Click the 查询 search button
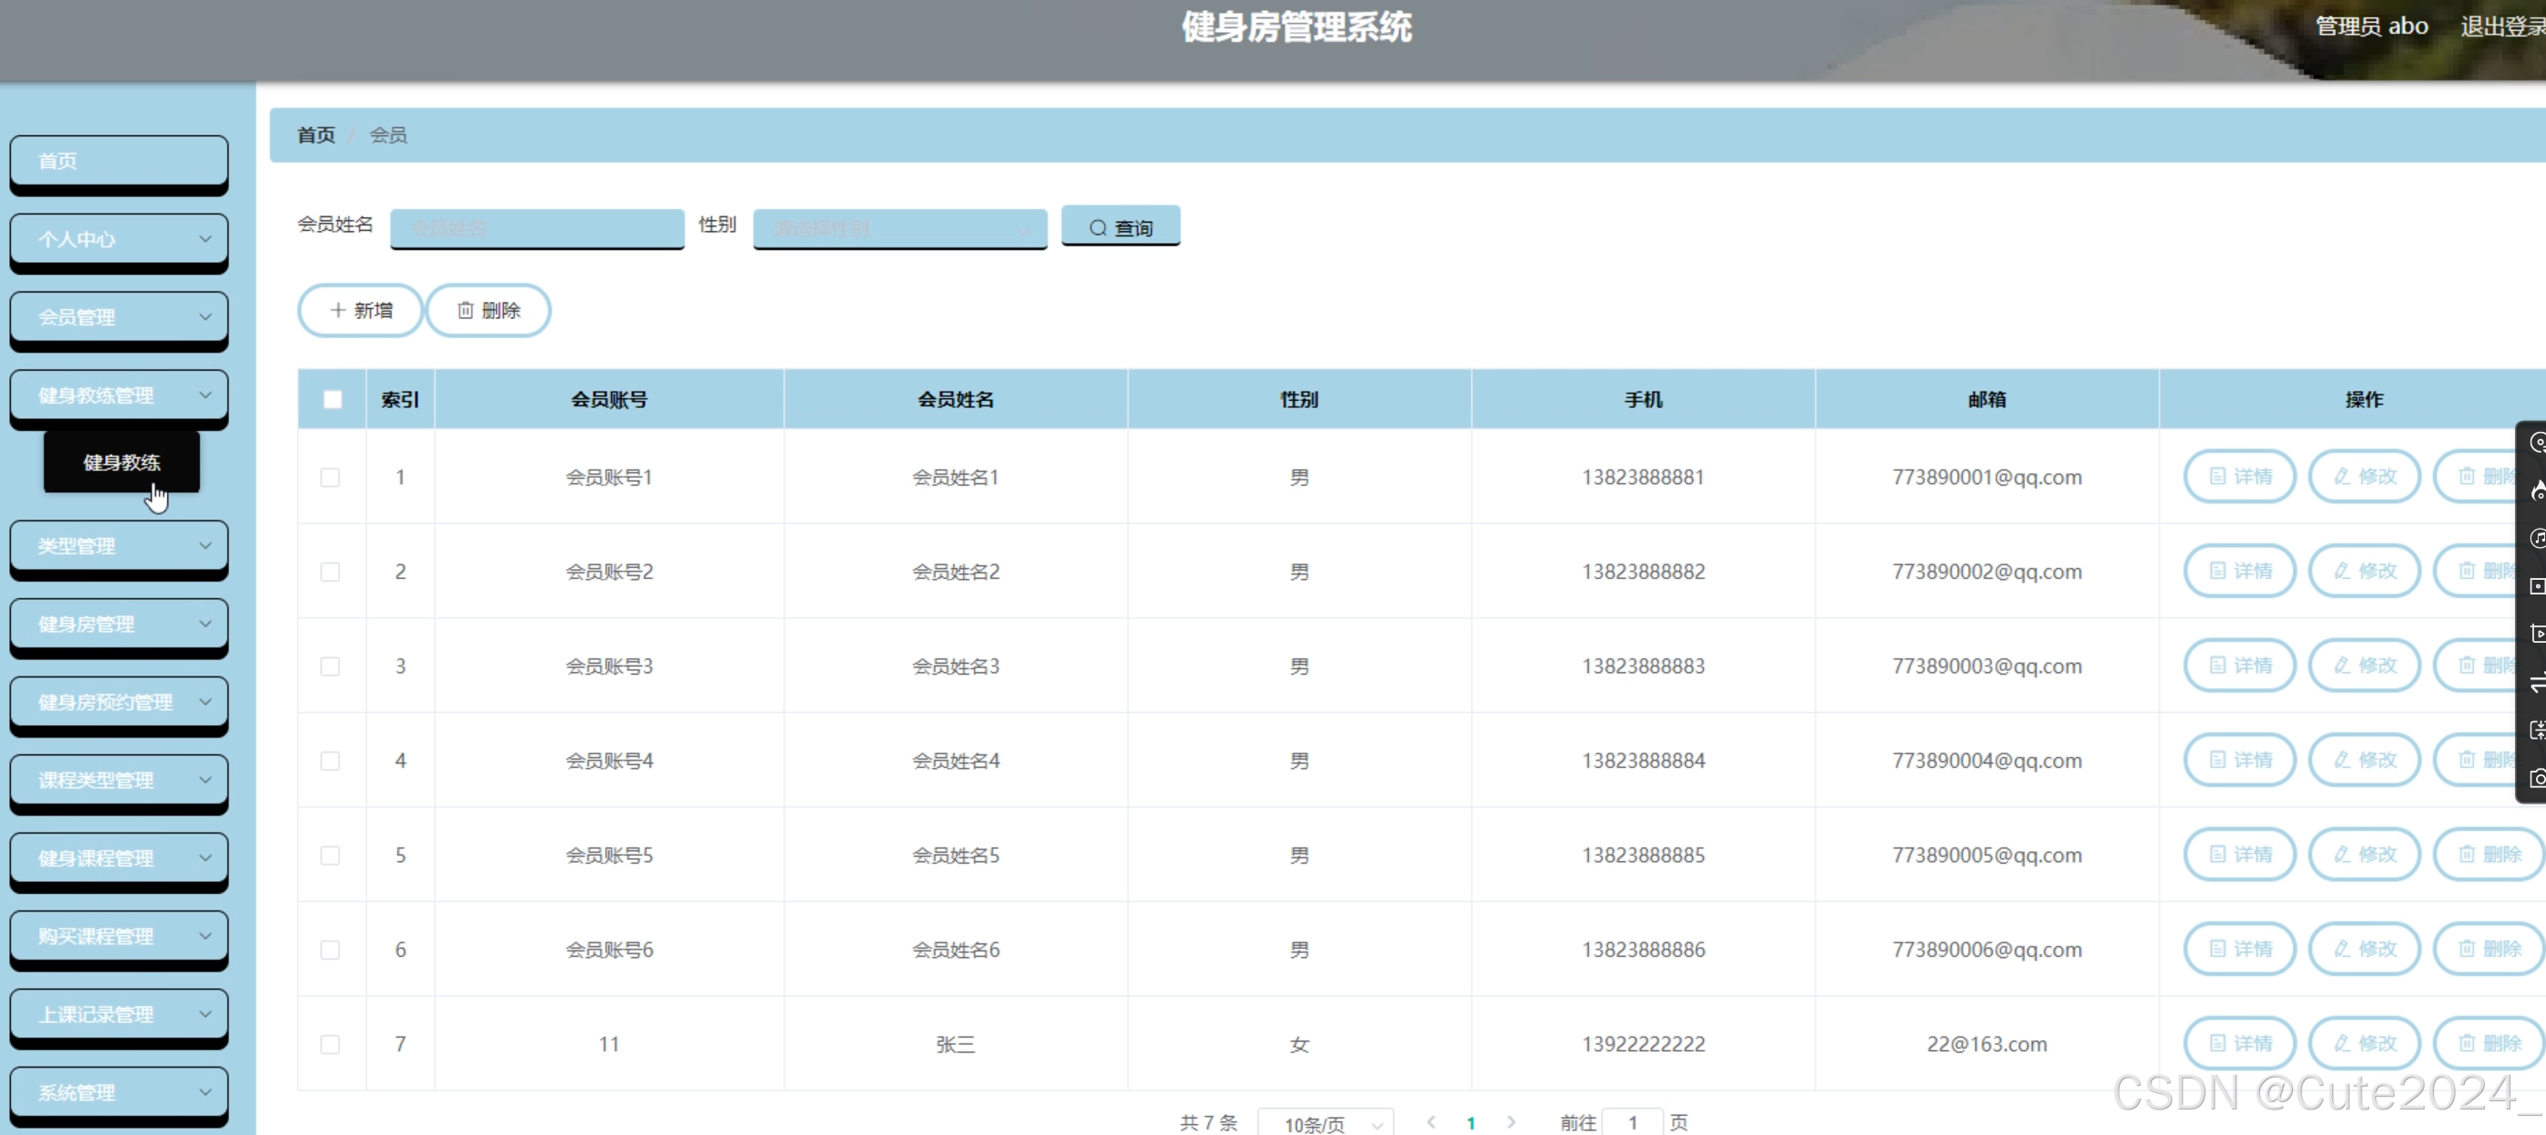Viewport: 2546px width, 1135px height. [x=1120, y=226]
